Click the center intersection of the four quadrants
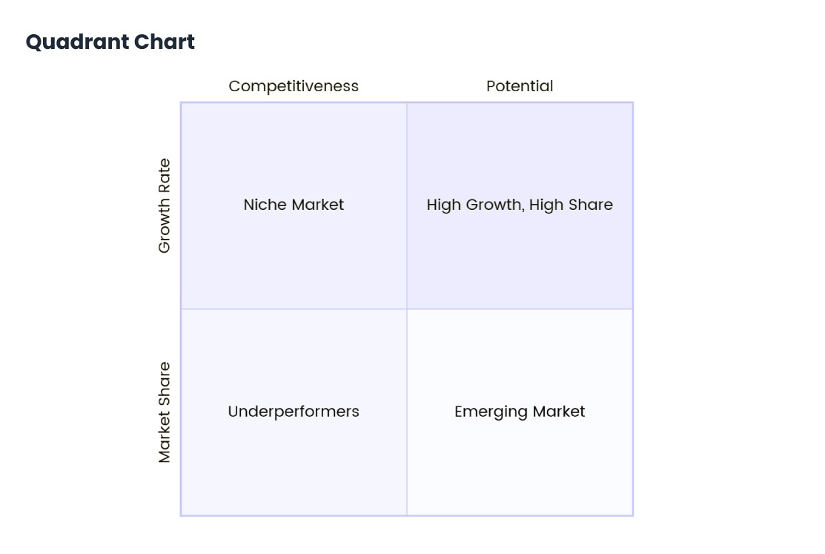 coord(407,309)
